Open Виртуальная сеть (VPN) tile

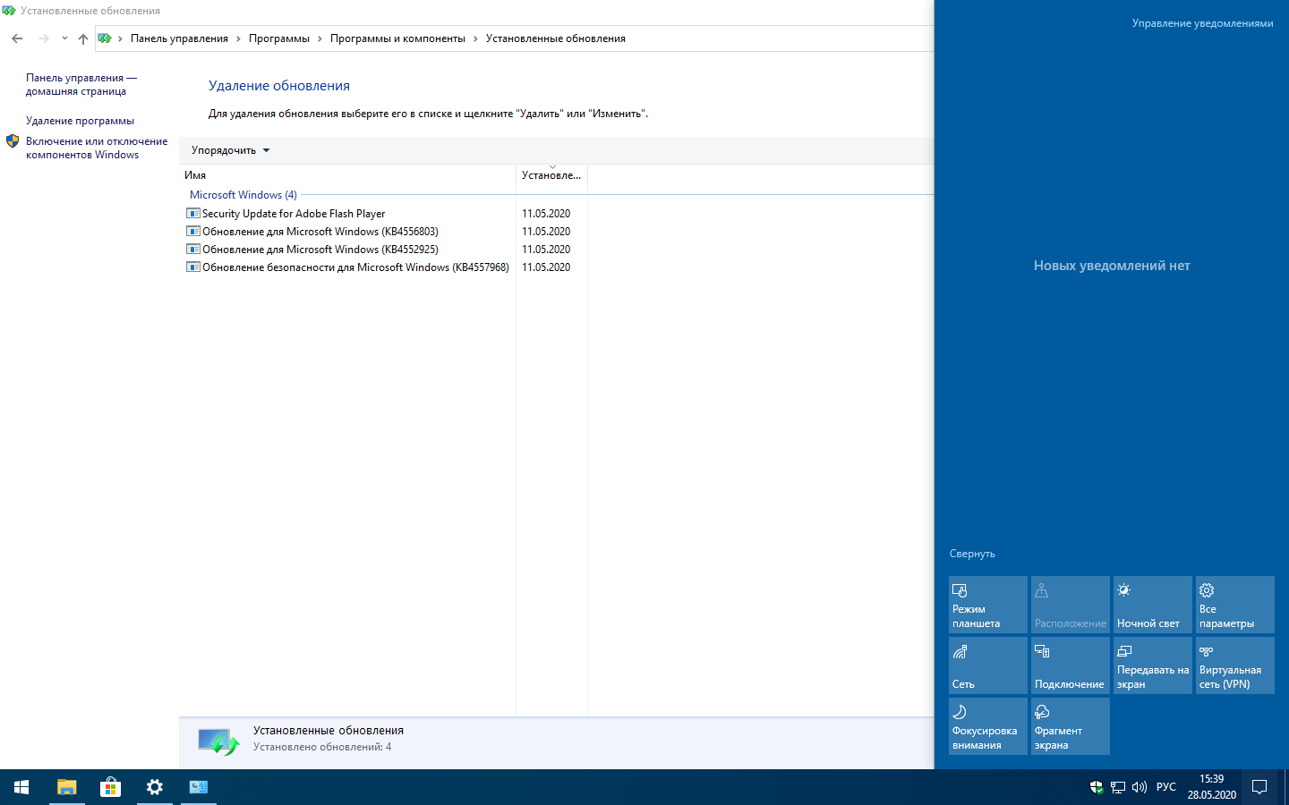[1235, 665]
